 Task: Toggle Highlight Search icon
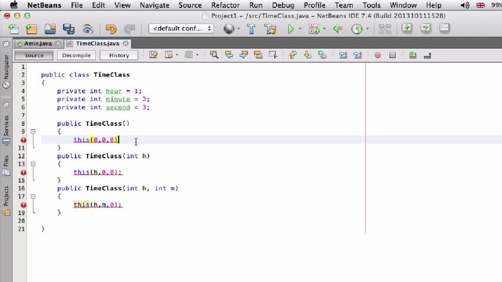point(258,55)
